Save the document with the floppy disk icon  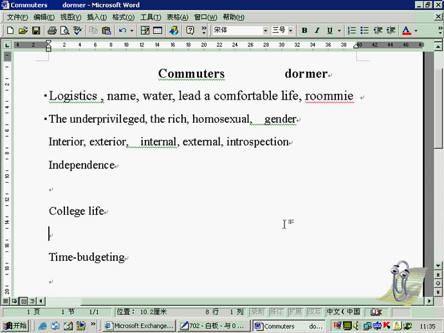36,30
